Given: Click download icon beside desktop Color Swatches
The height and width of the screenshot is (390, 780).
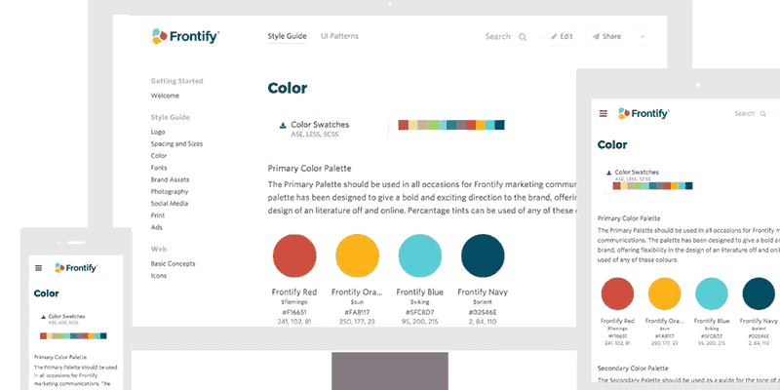Looking at the screenshot, I should pos(283,126).
